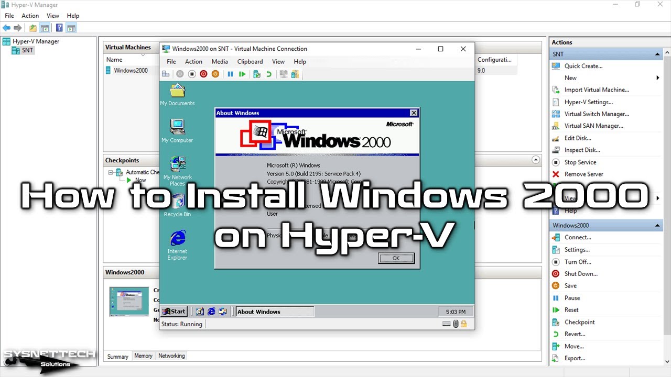
Task: Click the Checkpoint icon in VM Connection toolbar
Action: tap(257, 74)
